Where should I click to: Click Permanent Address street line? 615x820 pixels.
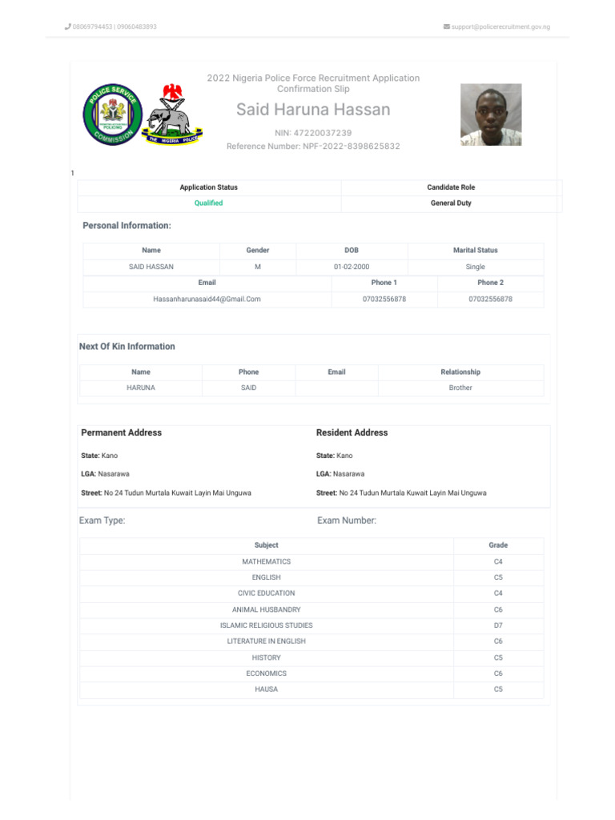(x=167, y=492)
